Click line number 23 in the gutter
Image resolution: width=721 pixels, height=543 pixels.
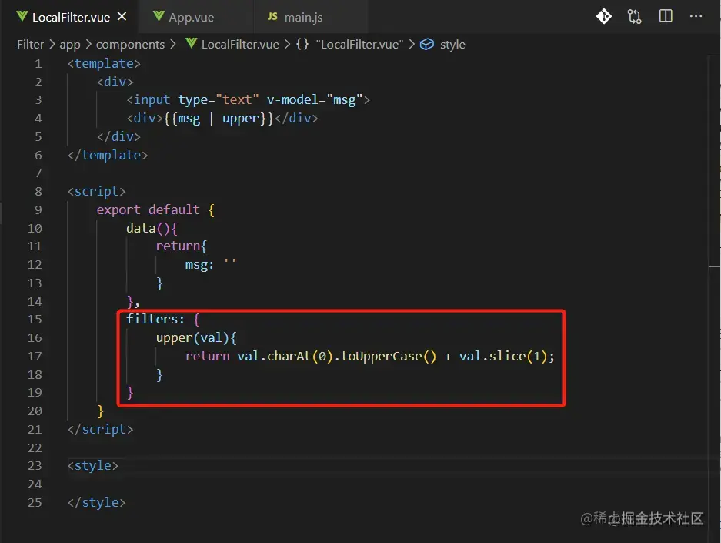coord(35,466)
